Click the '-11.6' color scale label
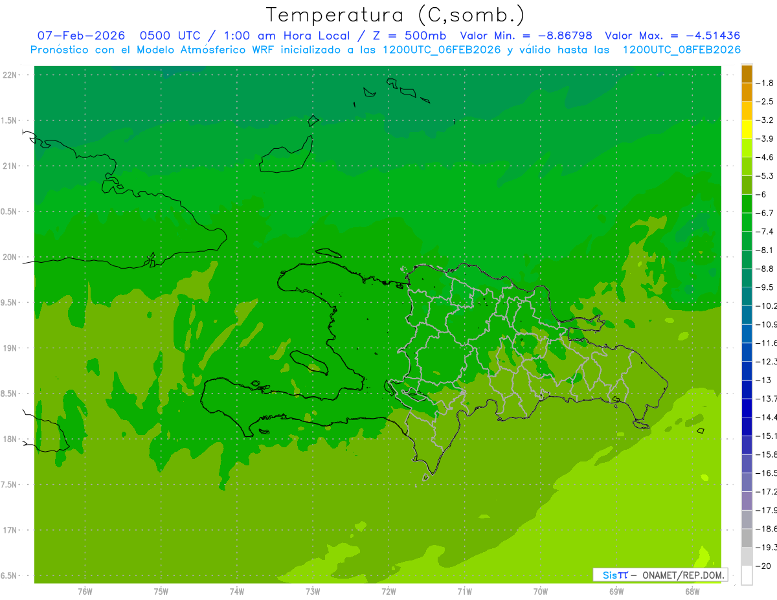This screenshot has width=777, height=600. [x=767, y=342]
